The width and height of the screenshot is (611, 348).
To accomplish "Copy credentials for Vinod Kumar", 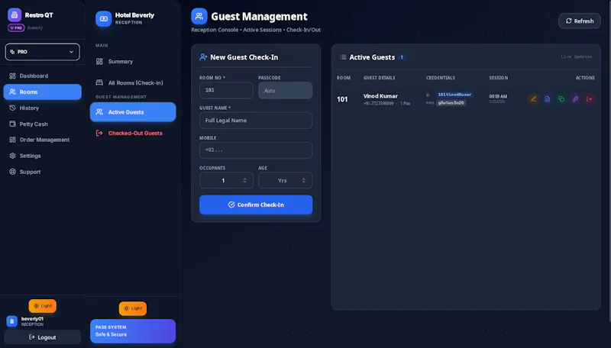I will [561, 99].
